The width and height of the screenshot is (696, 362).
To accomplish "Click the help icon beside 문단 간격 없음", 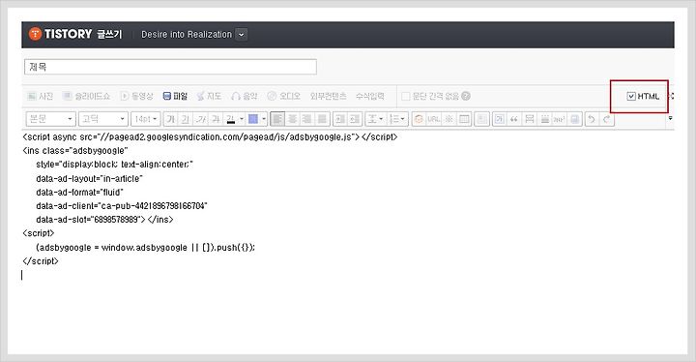I will pos(466,96).
